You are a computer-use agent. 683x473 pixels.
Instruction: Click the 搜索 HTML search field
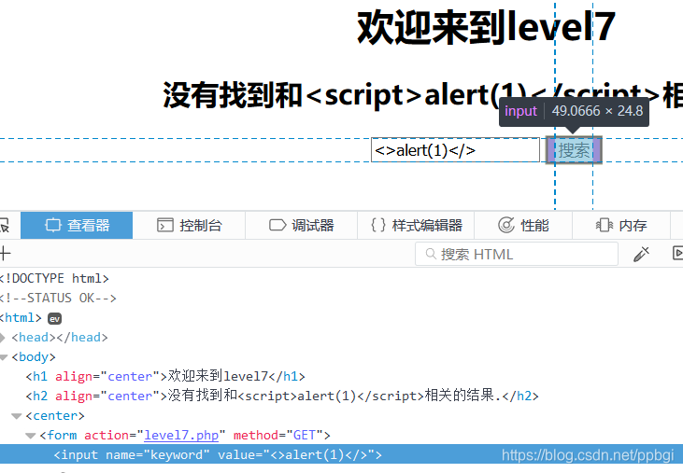point(517,254)
